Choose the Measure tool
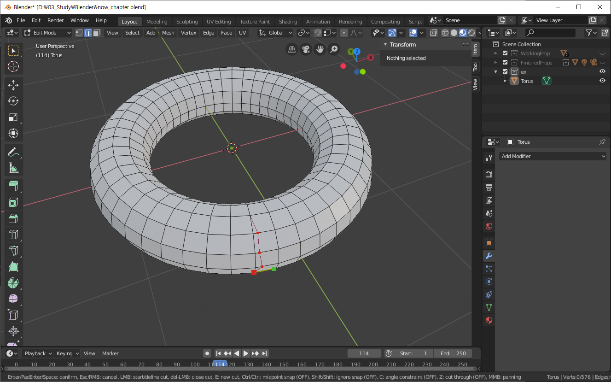The image size is (611, 382). (13, 168)
